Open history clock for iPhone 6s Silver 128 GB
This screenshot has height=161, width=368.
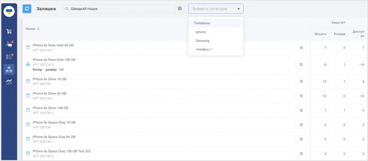(x=301, y=111)
